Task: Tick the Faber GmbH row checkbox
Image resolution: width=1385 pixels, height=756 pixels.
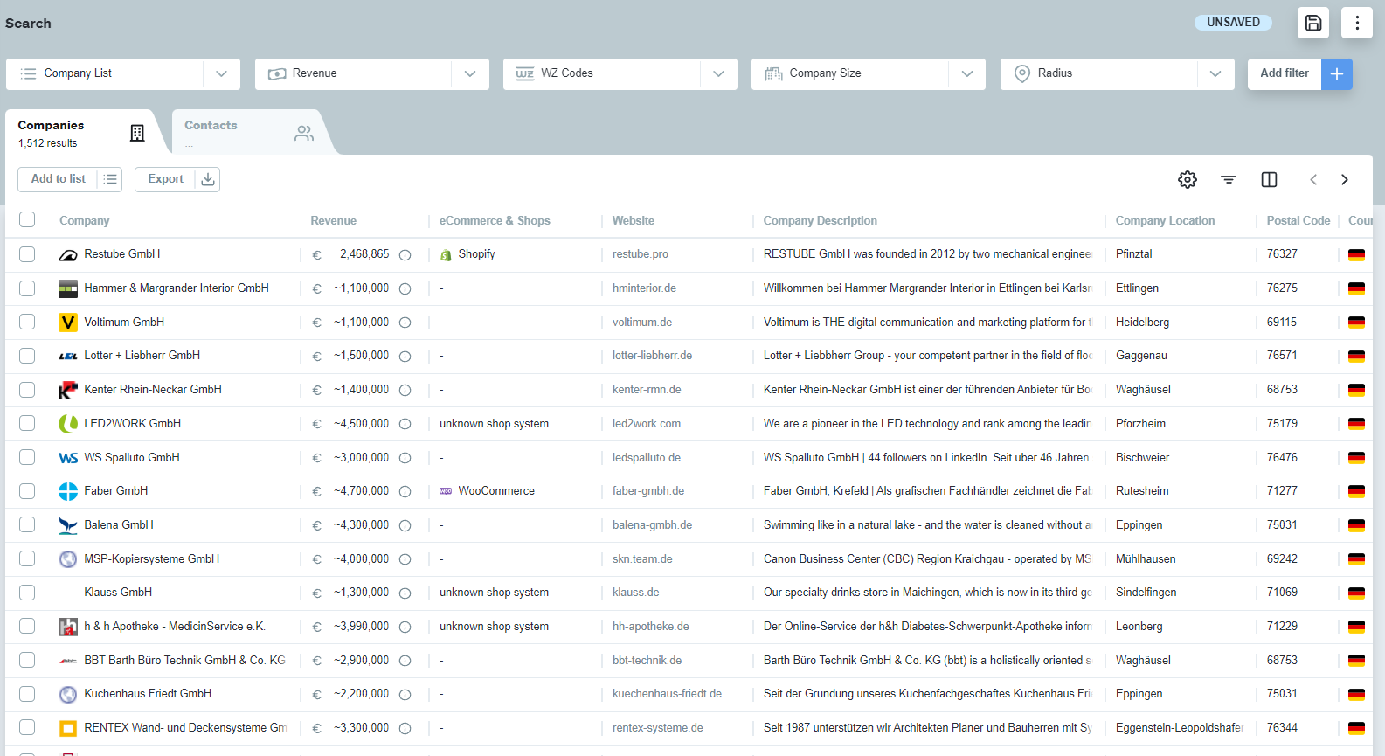Action: (x=27, y=491)
